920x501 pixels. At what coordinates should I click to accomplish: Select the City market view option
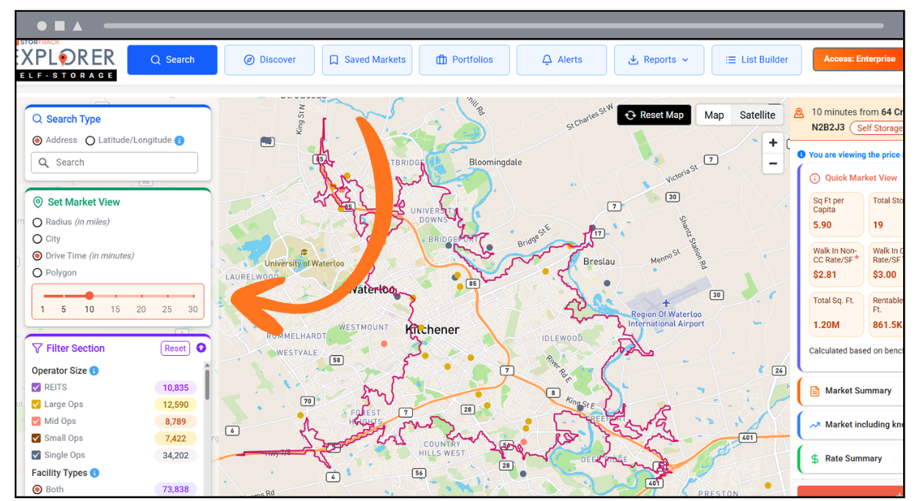(x=37, y=239)
